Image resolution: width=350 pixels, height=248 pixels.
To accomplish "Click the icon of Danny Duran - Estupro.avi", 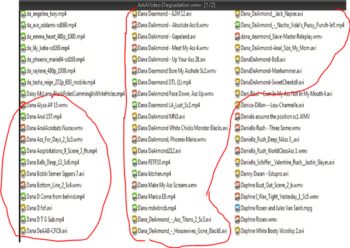I will 237,174.
